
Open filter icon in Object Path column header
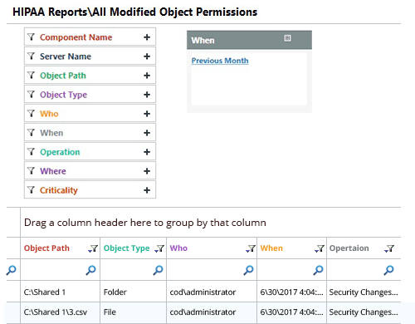click(x=93, y=248)
